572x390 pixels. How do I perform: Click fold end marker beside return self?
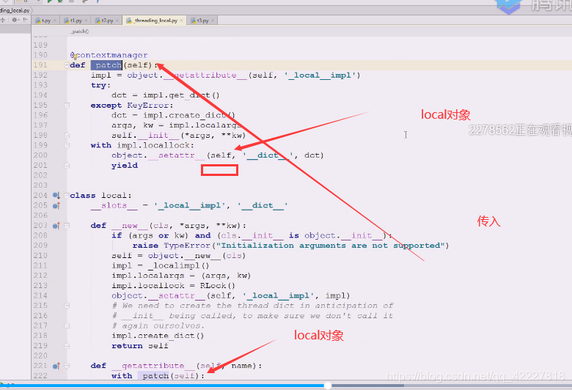pyautogui.click(x=67, y=345)
